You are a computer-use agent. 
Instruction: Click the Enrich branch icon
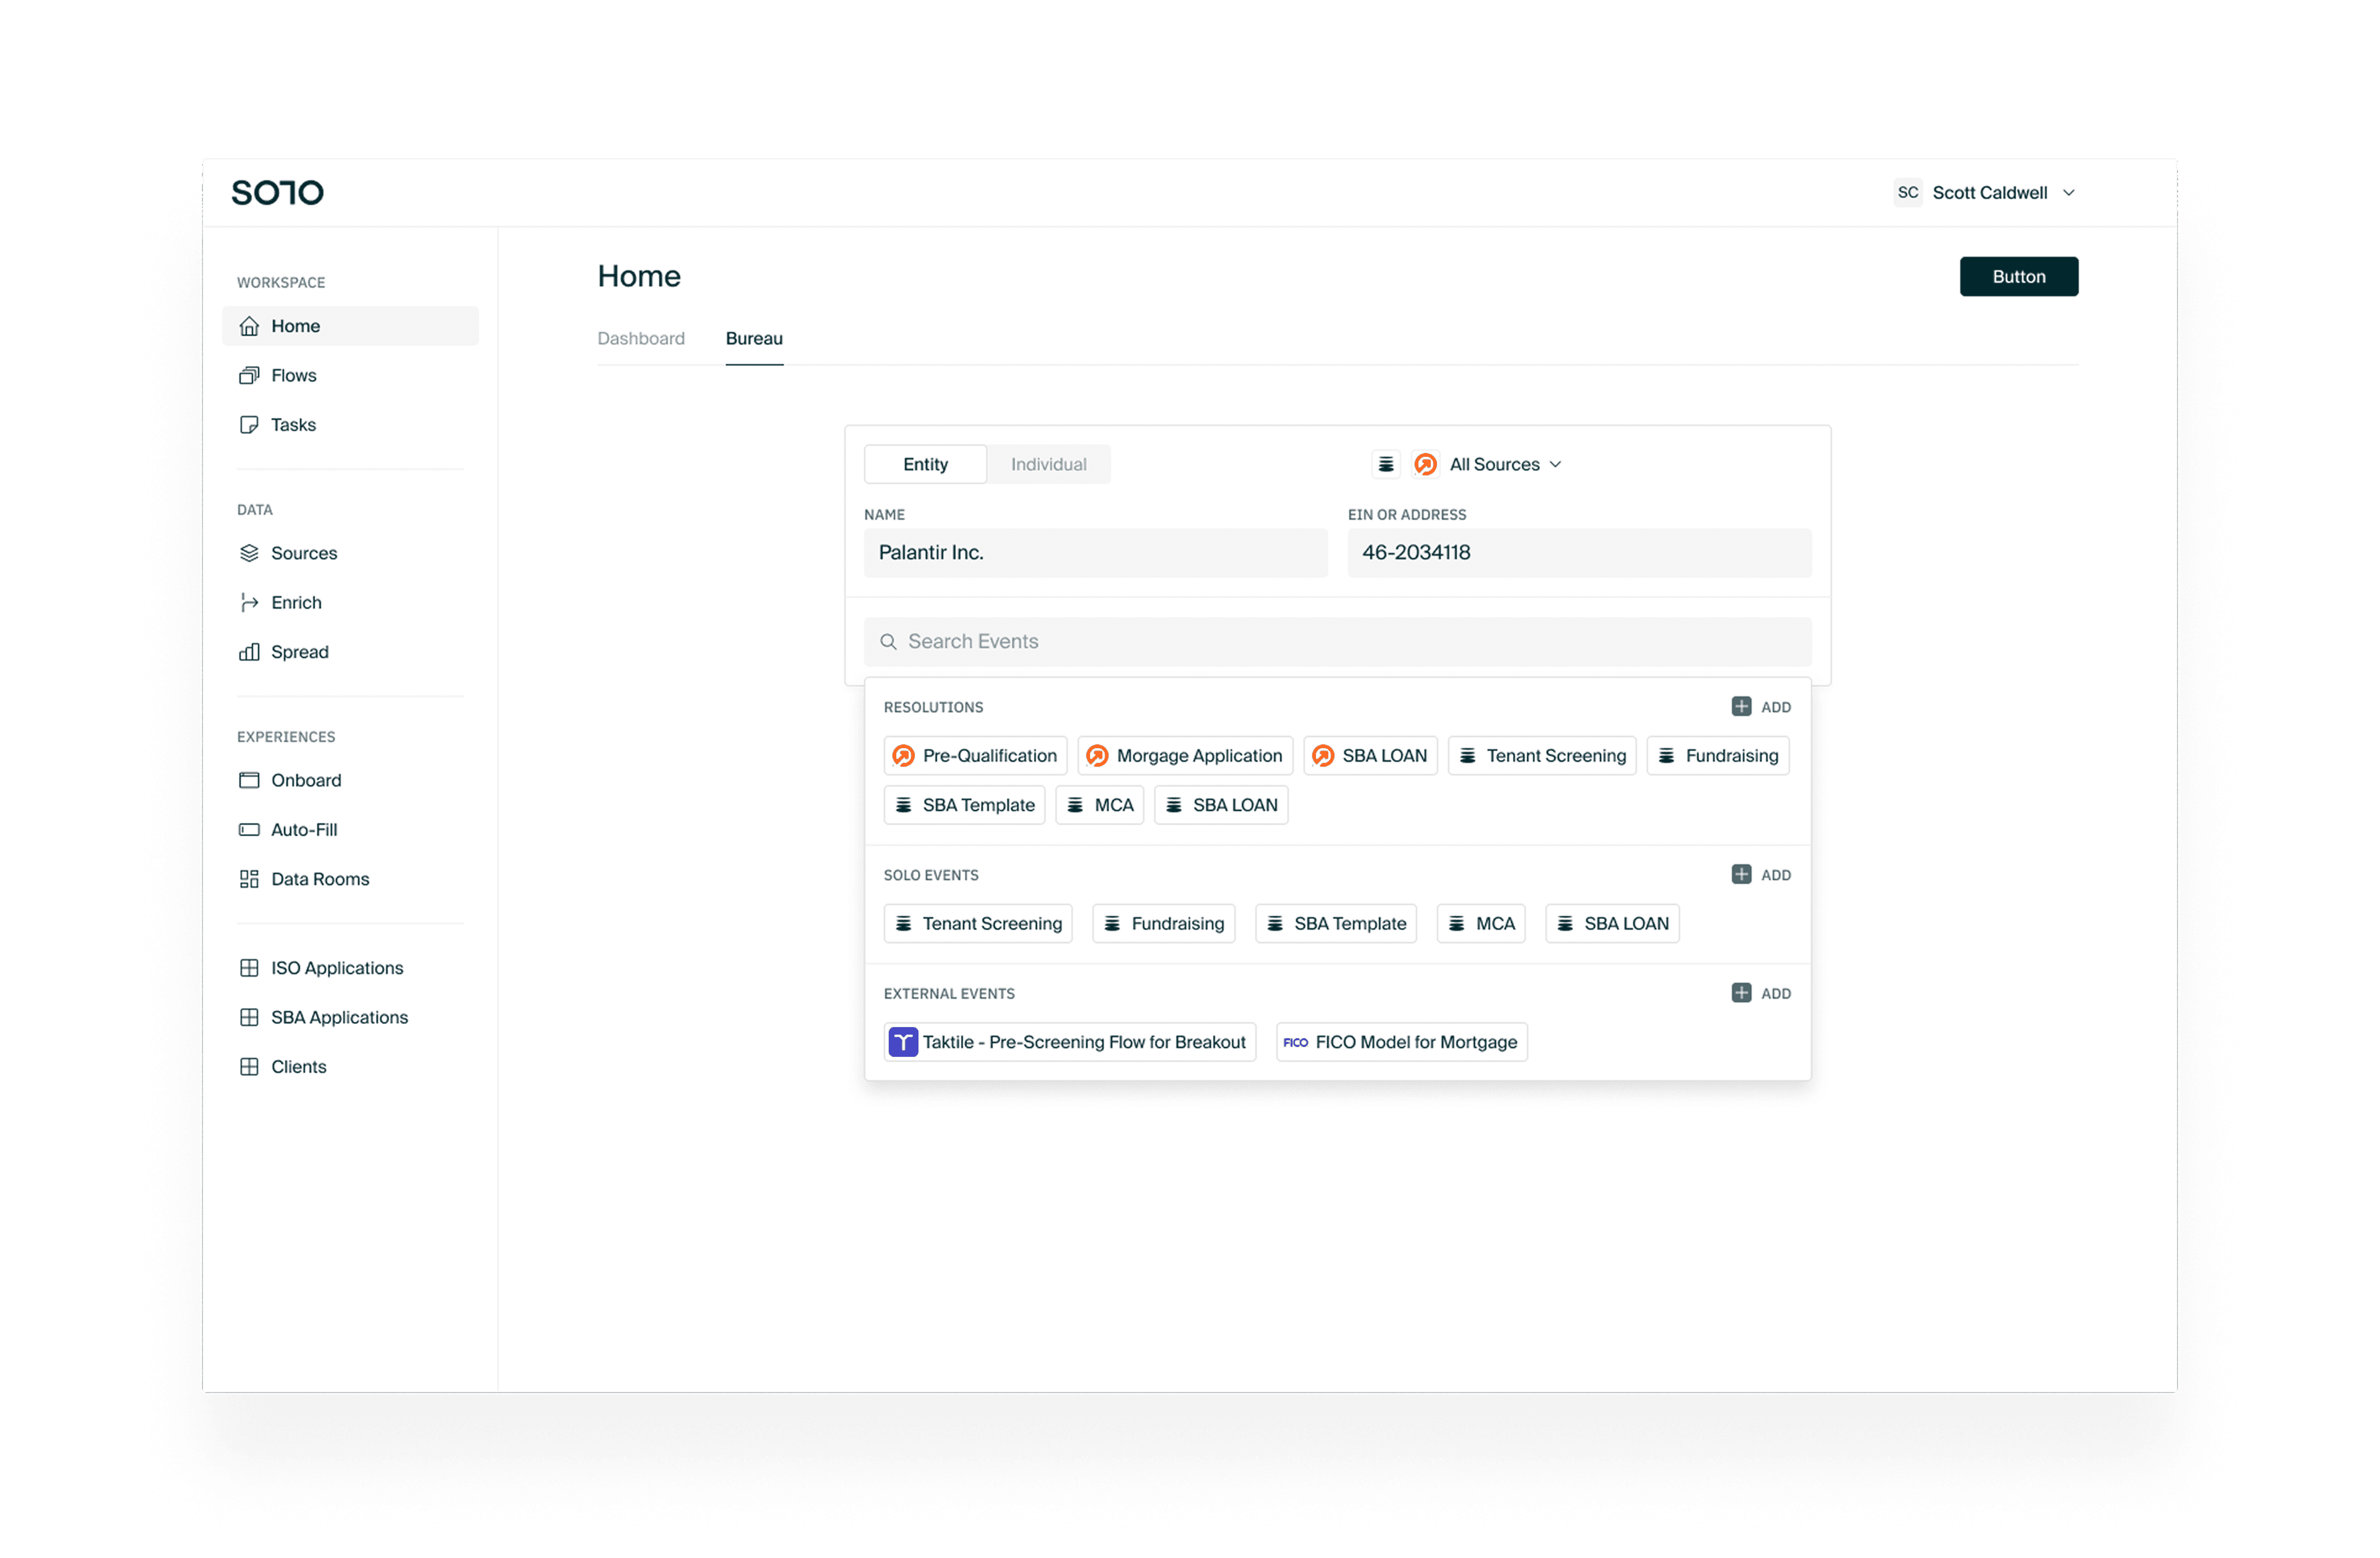point(249,602)
